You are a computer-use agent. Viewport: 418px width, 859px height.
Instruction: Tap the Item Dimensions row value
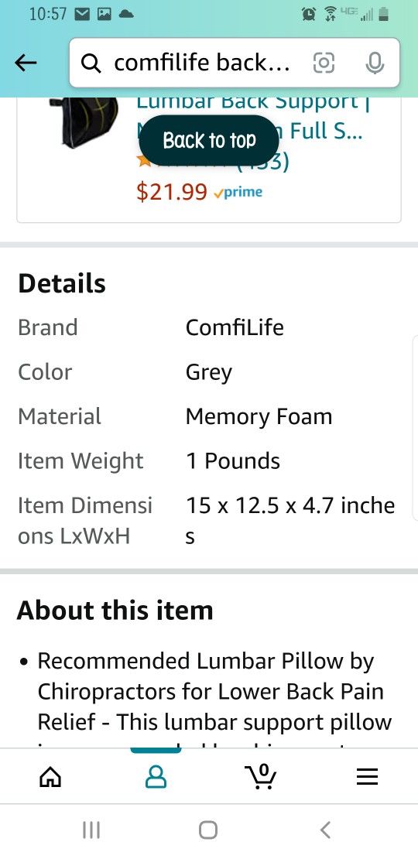pos(290,521)
